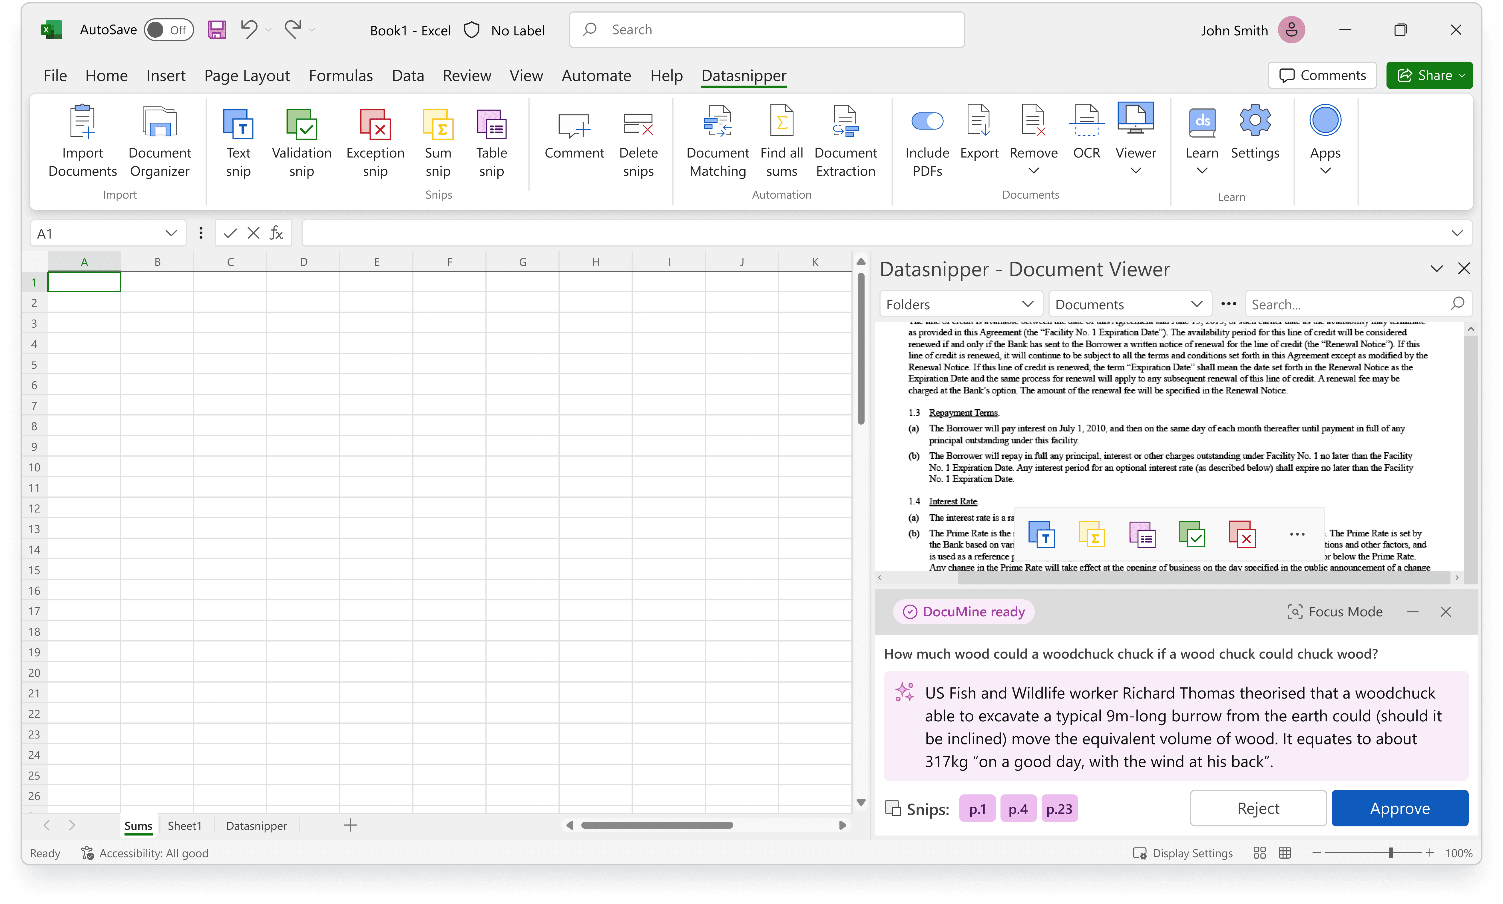Toggle the AutoSave switch
The width and height of the screenshot is (1503, 904).
(169, 30)
